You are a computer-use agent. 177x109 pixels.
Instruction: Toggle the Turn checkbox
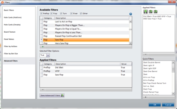[61, 14]
